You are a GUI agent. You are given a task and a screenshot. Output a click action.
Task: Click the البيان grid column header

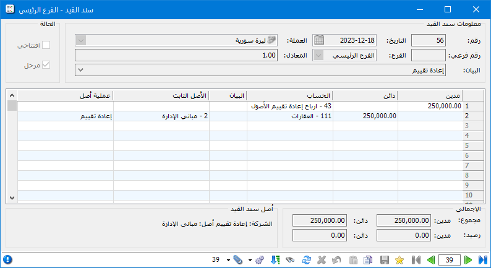(228, 95)
